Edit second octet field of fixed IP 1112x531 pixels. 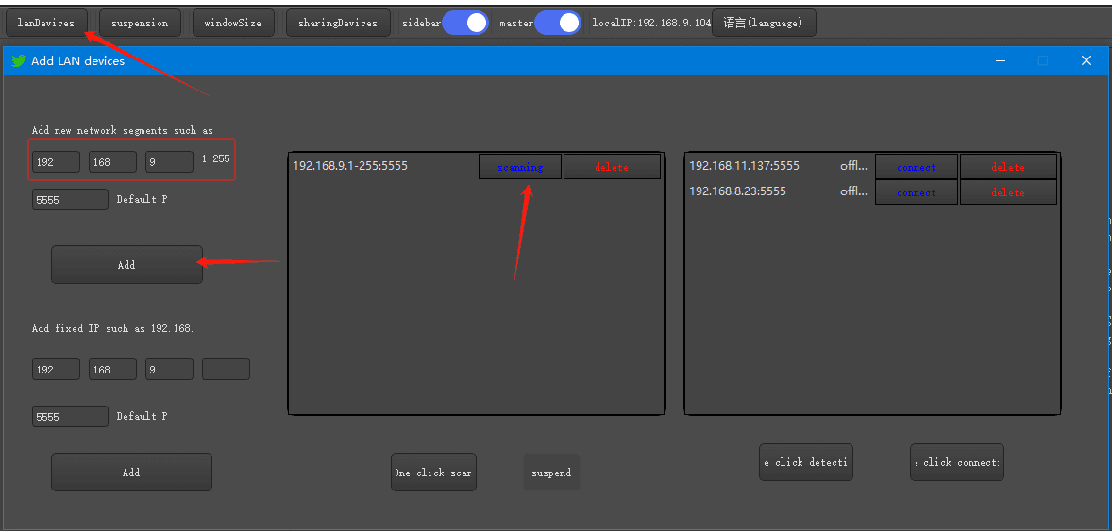[112, 370]
